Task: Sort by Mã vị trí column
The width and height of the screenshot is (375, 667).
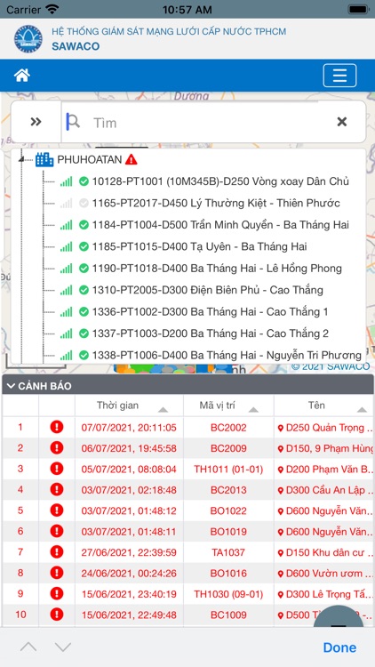Action: 228,406
